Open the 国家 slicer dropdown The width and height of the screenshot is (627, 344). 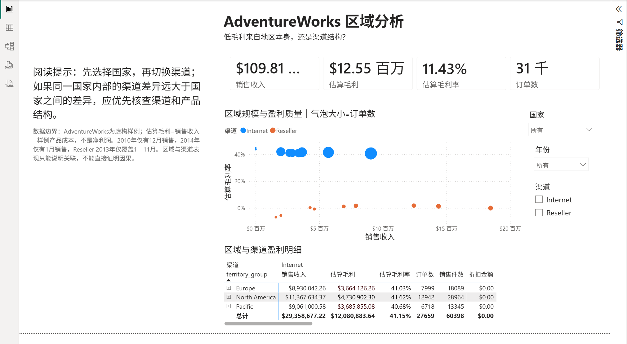[561, 130]
